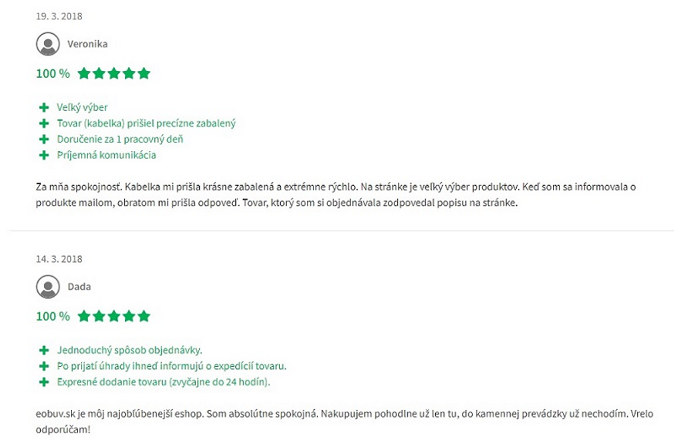Click the review text mentioning eobuv.sk
The image size is (674, 440).
[344, 422]
